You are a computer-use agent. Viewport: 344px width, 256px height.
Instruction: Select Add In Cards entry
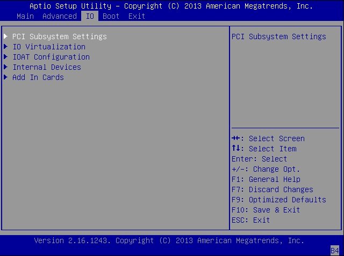click(38, 77)
